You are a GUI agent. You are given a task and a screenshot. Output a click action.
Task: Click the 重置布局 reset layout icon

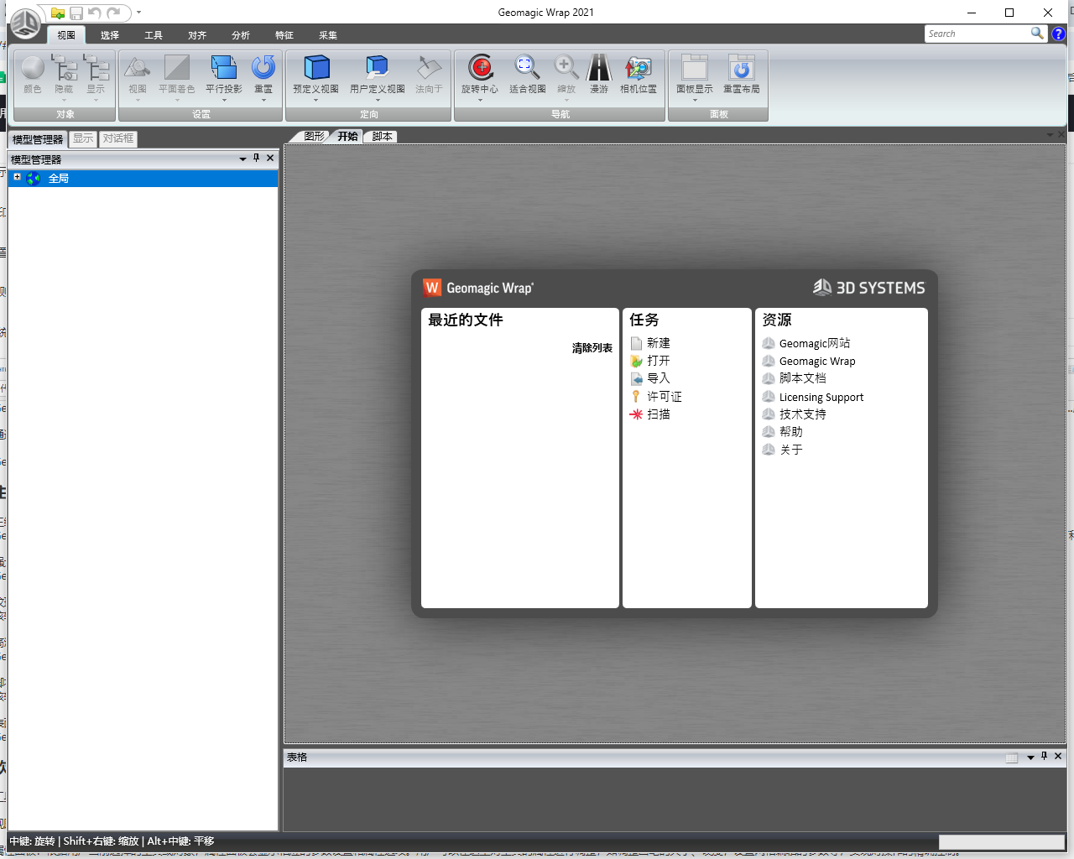click(x=742, y=68)
